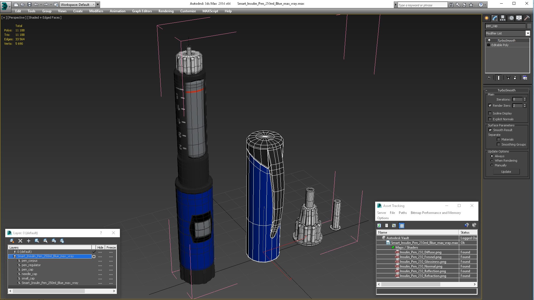Viewport: 534px width, 300px height.
Task: Open the Utilities hammer panel tab
Action: pyautogui.click(x=527, y=18)
